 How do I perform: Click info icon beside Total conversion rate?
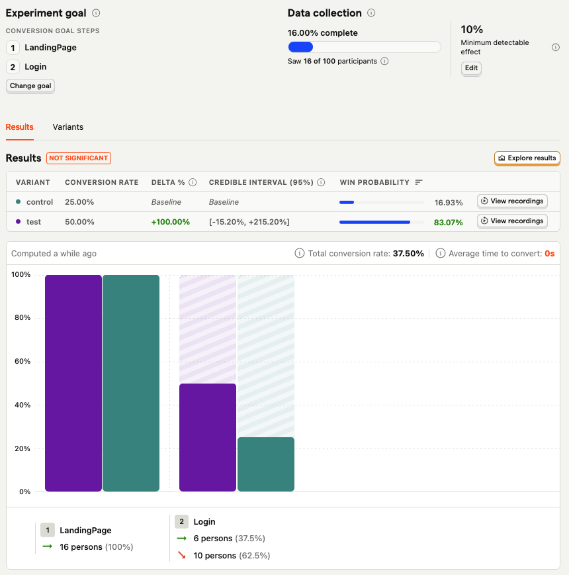point(300,253)
